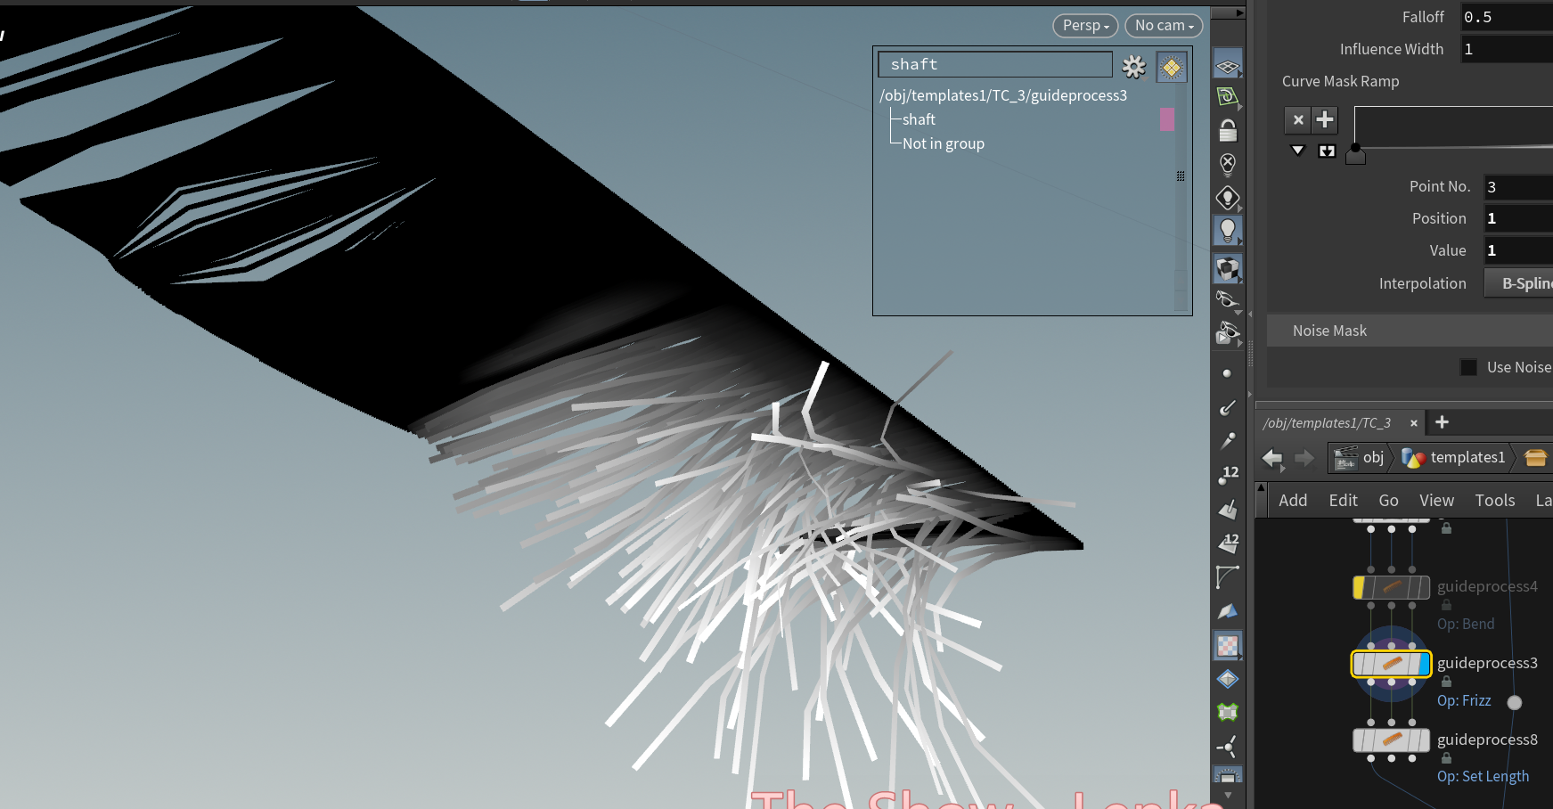The width and height of the screenshot is (1553, 809).
Task: Open the Persp viewport dropdown
Action: pos(1084,26)
